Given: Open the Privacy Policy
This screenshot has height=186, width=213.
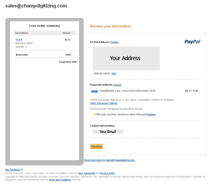Looking at the screenshot, I should 108,173.
